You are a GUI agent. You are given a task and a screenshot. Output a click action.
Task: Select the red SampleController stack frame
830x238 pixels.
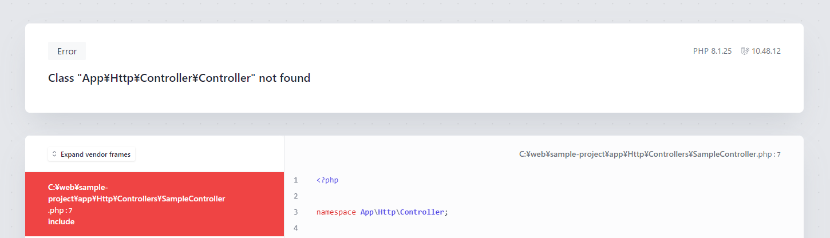click(x=155, y=204)
